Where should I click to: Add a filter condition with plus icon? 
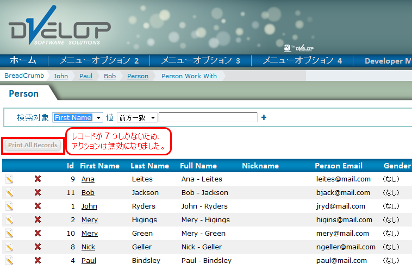[264, 117]
